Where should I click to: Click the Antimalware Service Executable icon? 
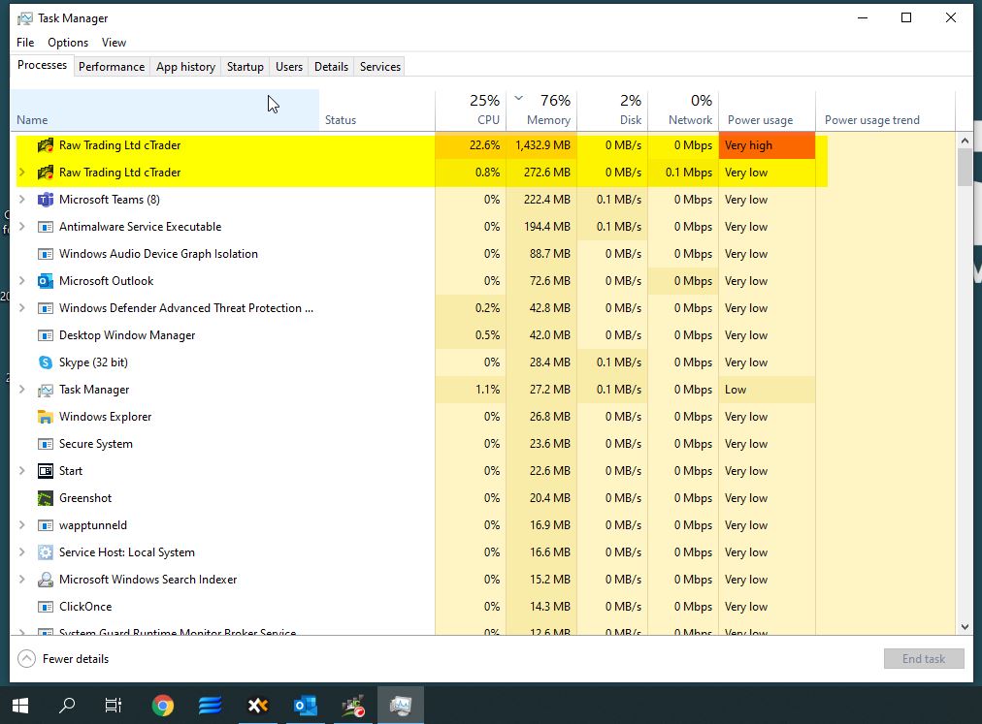point(45,227)
